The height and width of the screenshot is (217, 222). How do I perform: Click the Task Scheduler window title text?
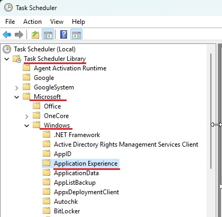(36, 8)
